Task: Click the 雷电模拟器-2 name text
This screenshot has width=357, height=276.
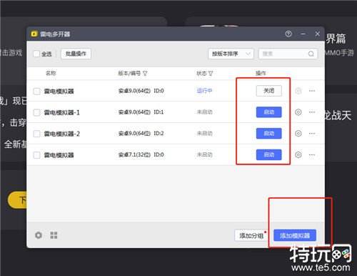Action: (x=62, y=134)
